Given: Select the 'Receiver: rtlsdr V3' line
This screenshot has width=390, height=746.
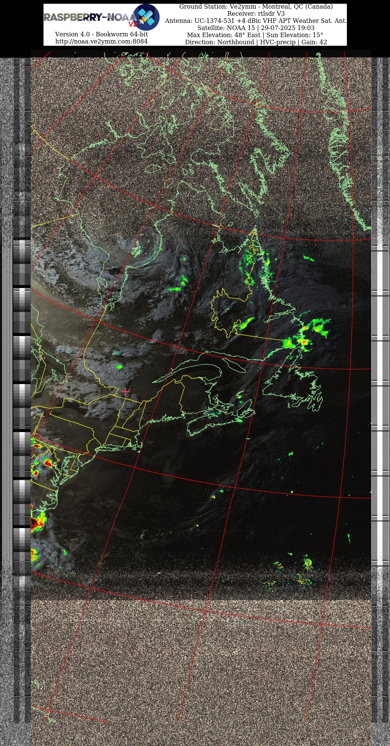Looking at the screenshot, I should click(x=256, y=14).
